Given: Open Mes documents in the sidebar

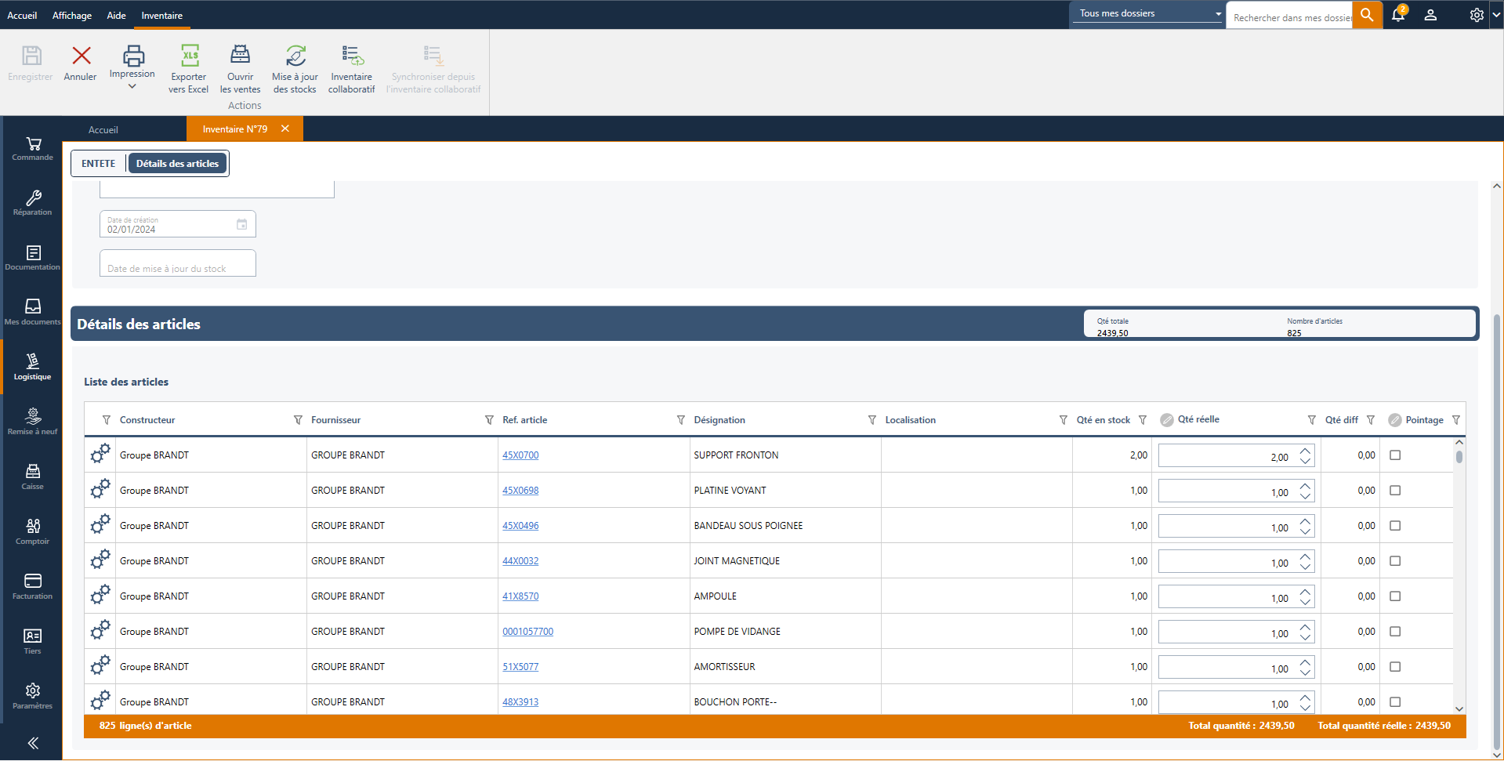Looking at the screenshot, I should click(x=33, y=313).
